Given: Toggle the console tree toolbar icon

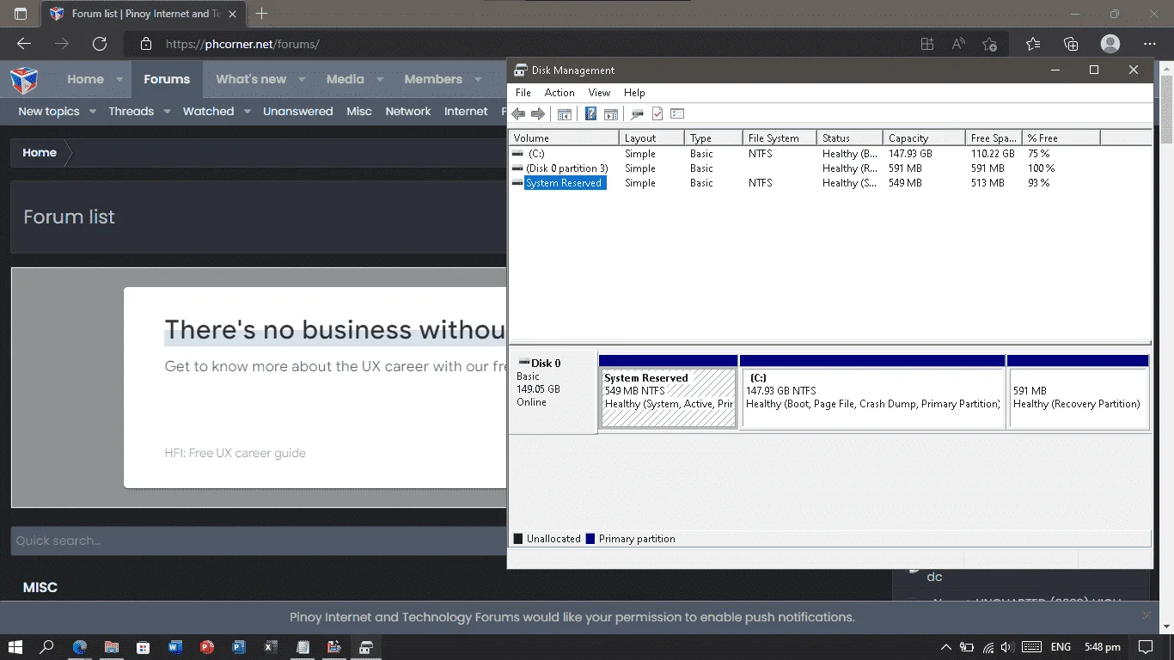Looking at the screenshot, I should click(565, 113).
